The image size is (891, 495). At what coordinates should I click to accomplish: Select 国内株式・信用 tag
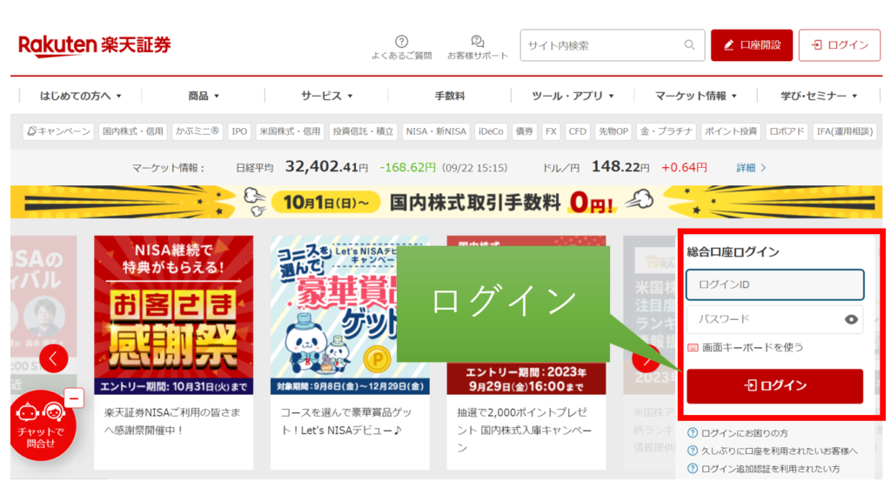coord(133,131)
